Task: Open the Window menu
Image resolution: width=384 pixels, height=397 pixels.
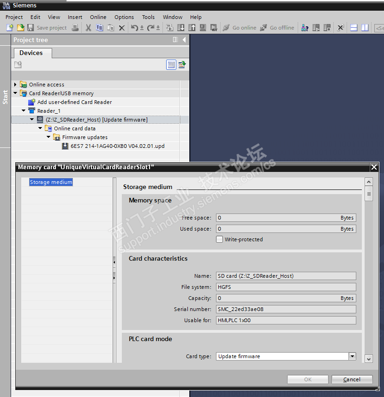Action: 173,17
